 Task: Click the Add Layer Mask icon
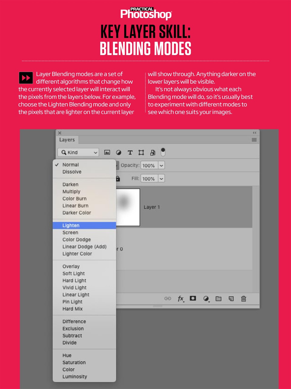point(192,299)
